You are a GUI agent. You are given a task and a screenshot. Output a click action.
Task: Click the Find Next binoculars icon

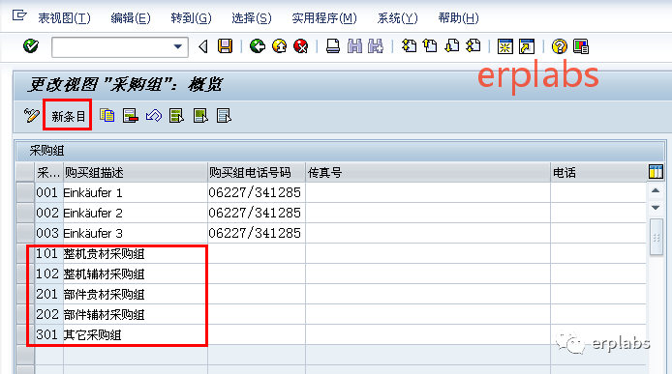point(376,45)
